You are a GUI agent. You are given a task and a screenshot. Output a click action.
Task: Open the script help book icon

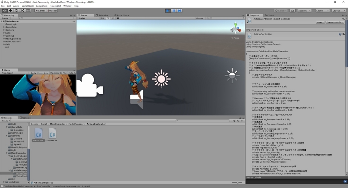tap(340, 34)
